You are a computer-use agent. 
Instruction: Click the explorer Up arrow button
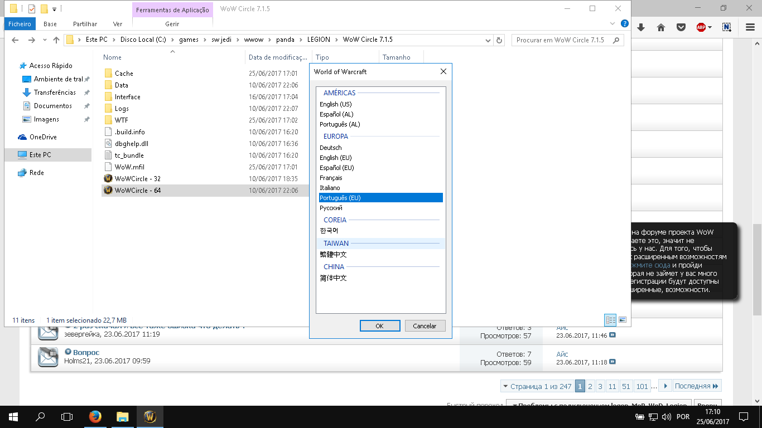[x=56, y=40]
